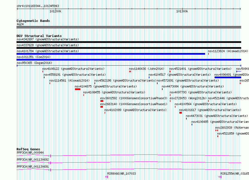Open nsv4100564 variant label
This screenshot has width=249, height=180.
click(x=206, y=104)
